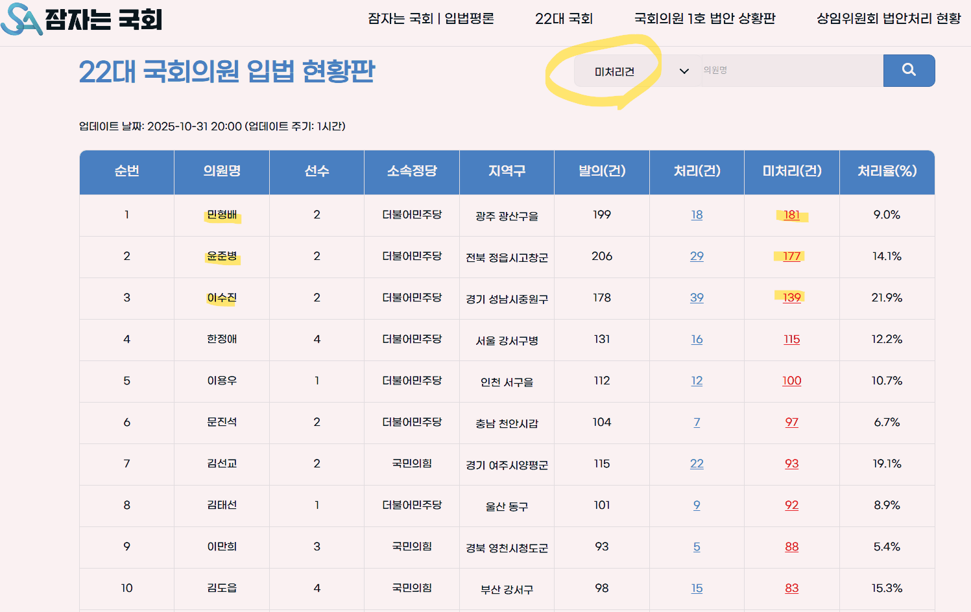The height and width of the screenshot is (612, 971).
Task: Open 이만희's unprocessed count 88 link
Action: pyautogui.click(x=791, y=547)
